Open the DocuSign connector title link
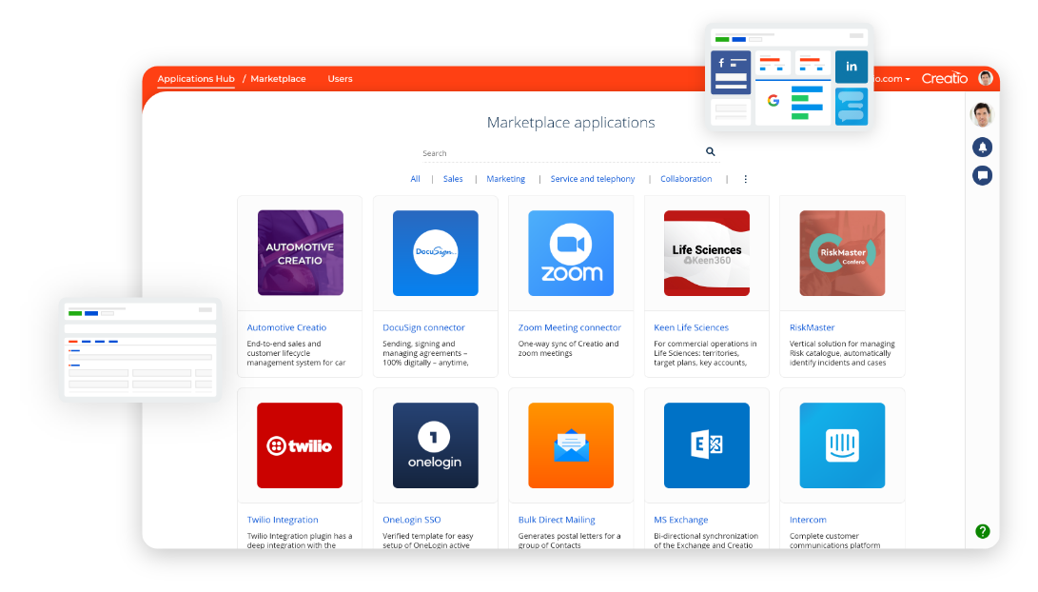The height and width of the screenshot is (592, 1038). (423, 327)
